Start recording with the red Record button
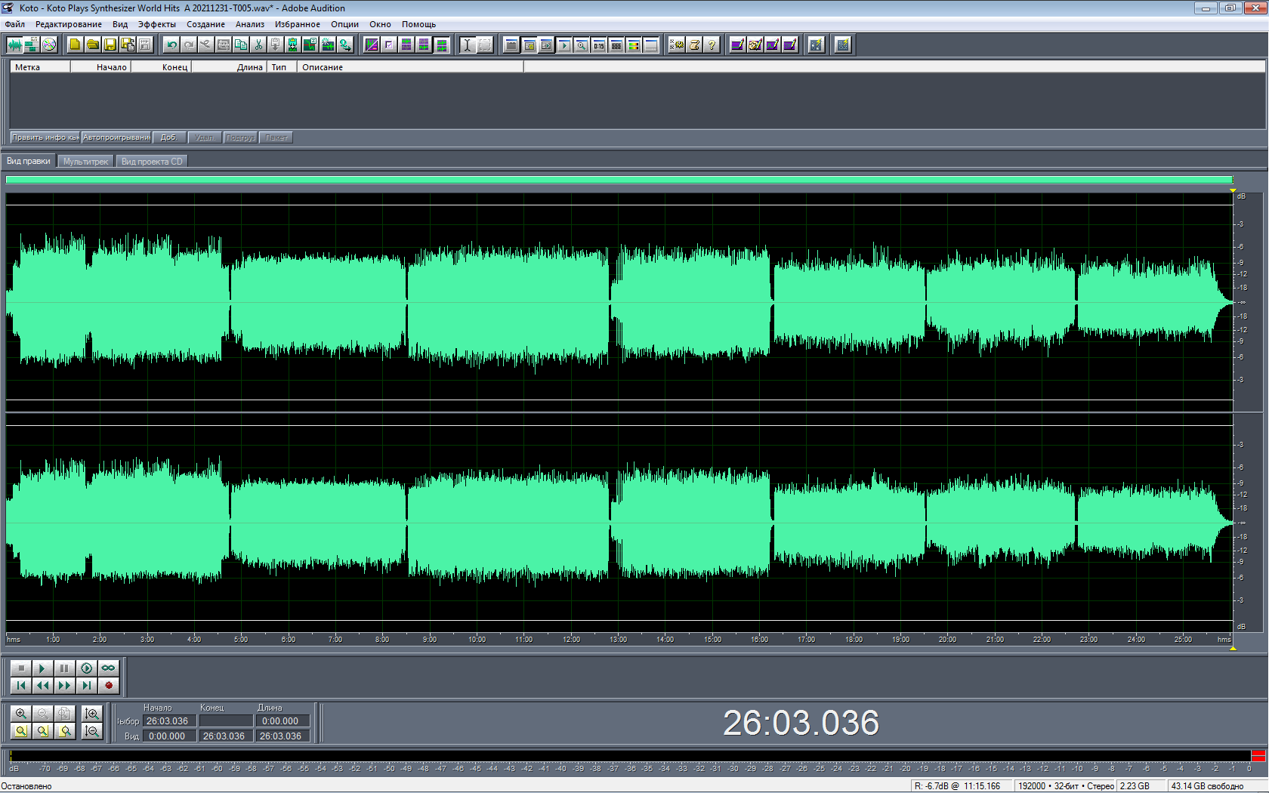 [x=108, y=685]
